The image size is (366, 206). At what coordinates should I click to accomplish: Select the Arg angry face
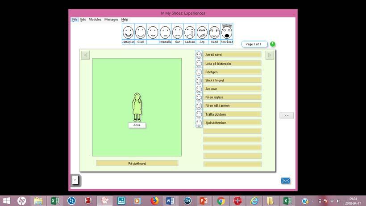202,32
